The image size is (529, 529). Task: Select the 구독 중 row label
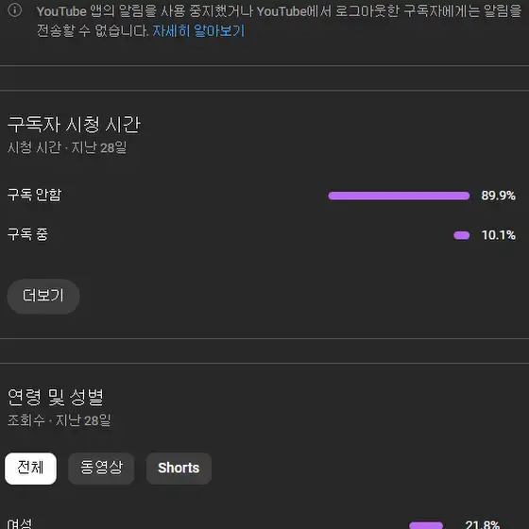[x=27, y=234]
